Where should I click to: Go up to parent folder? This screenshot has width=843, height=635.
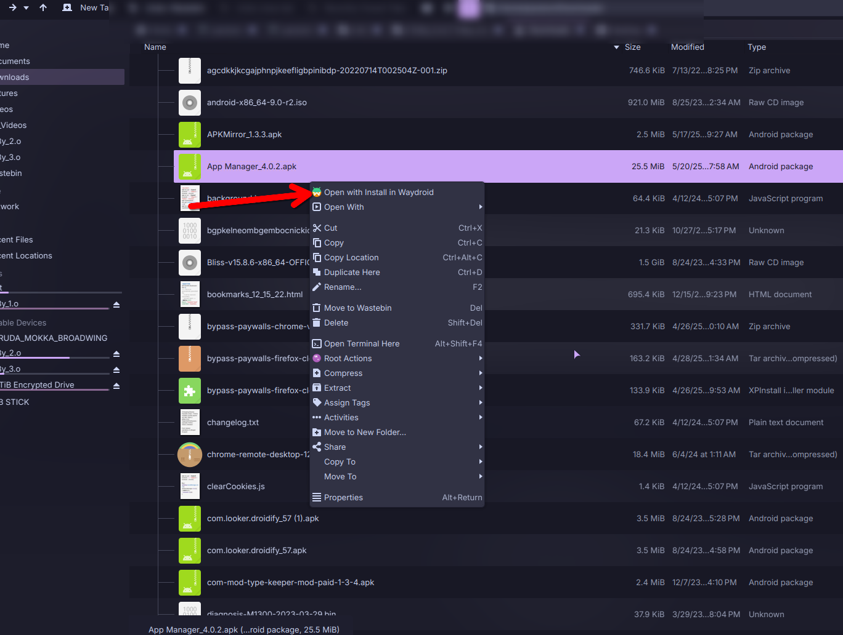(43, 7)
